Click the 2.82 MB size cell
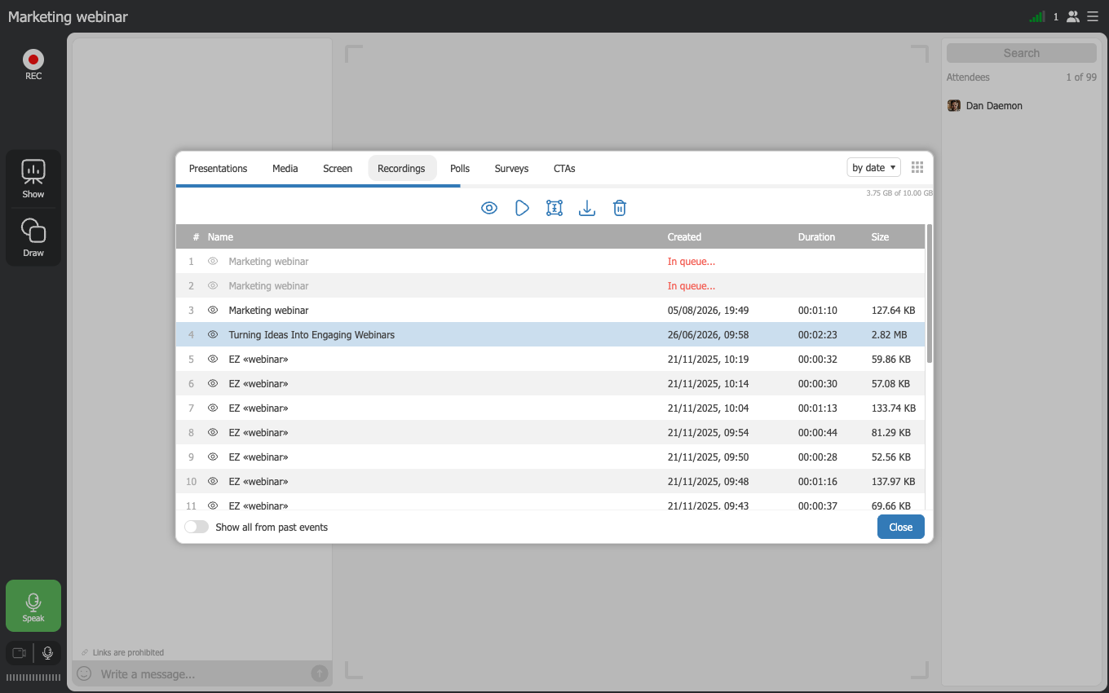The image size is (1109, 693). click(889, 335)
